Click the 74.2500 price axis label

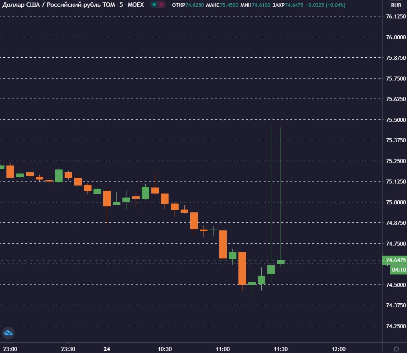click(x=396, y=326)
